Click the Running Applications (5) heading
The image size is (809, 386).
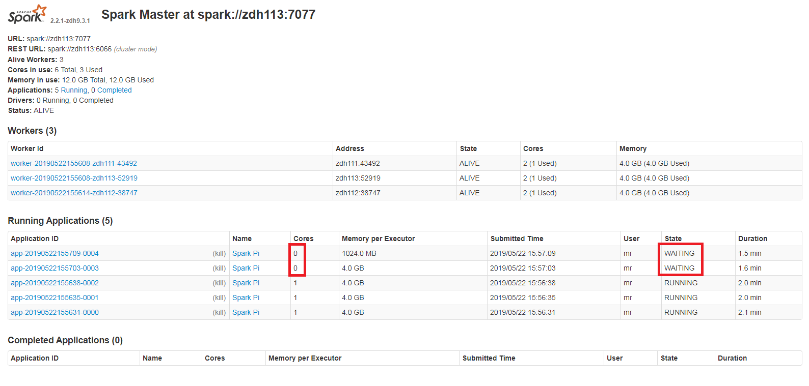60,221
